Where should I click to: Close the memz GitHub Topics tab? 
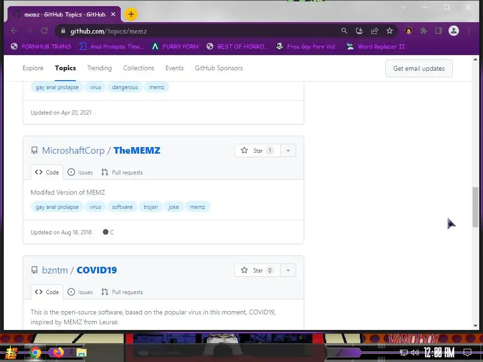click(x=113, y=14)
